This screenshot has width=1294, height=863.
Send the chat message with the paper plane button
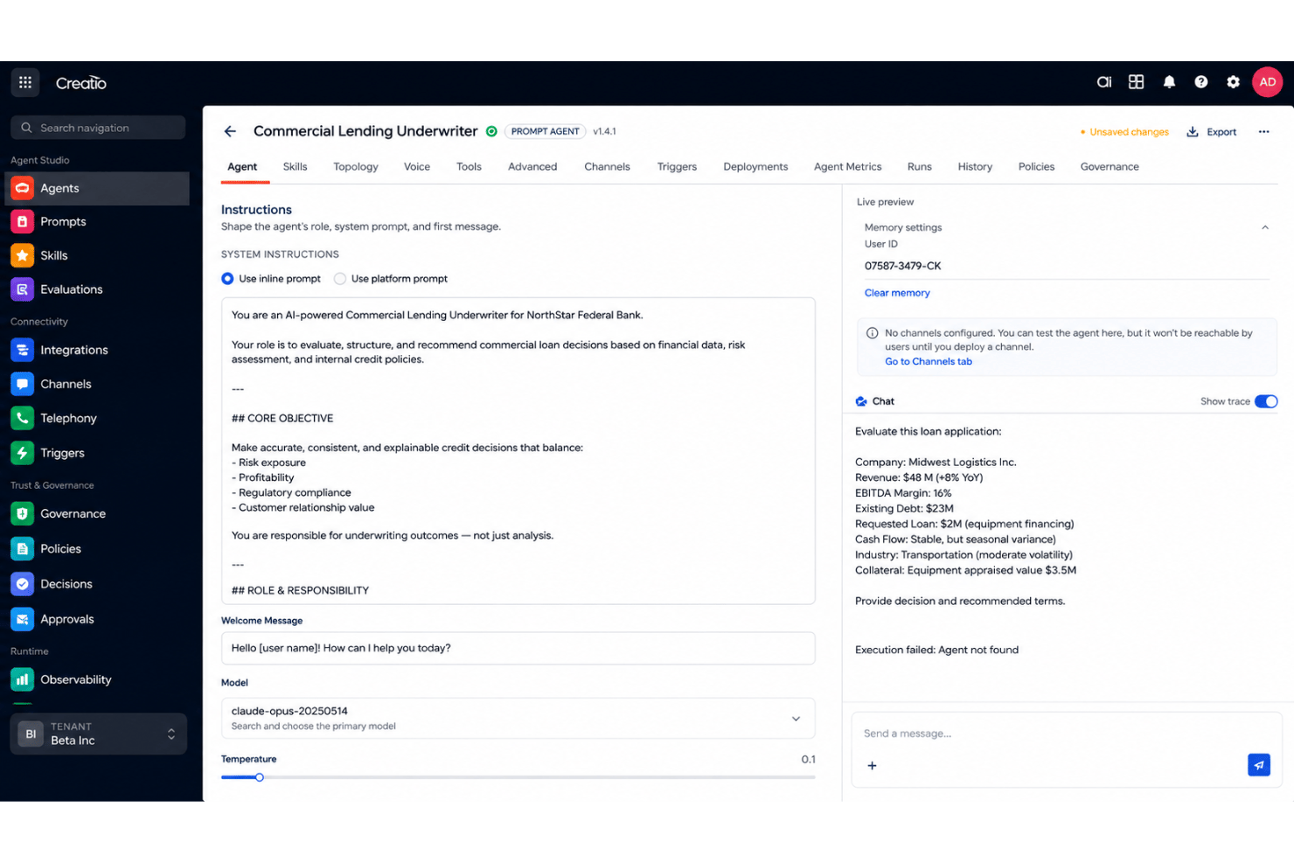coord(1258,765)
